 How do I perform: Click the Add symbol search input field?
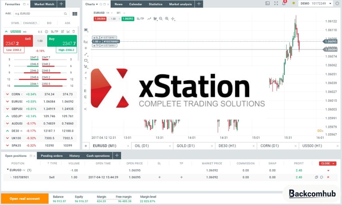[x=41, y=13]
